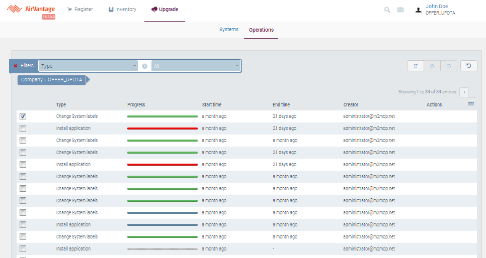Open the messages envelope icon
Screen dimensions: 486x258
tap(400, 10)
